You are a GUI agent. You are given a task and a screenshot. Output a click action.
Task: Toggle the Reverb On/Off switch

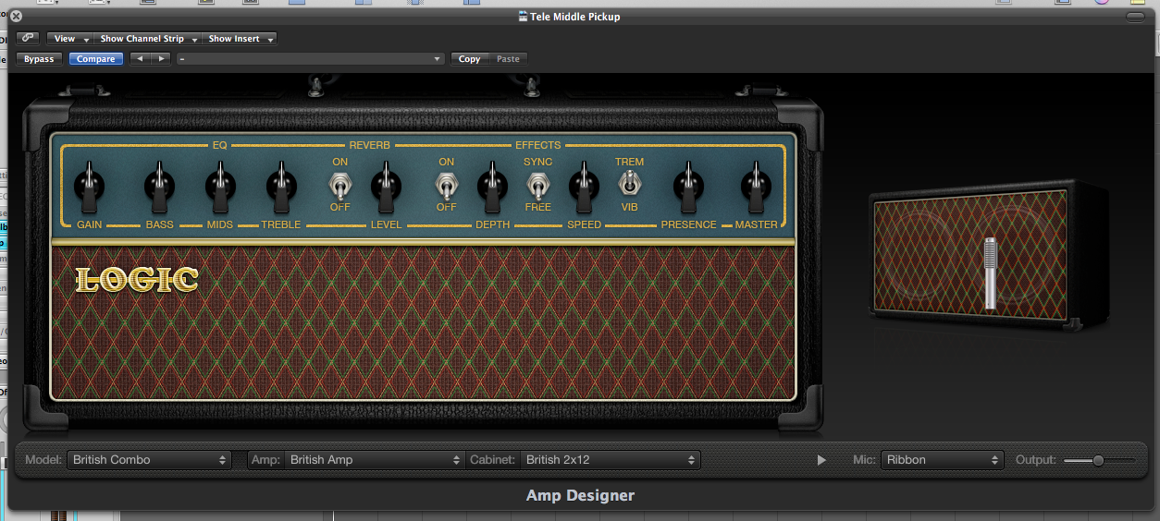tap(339, 185)
